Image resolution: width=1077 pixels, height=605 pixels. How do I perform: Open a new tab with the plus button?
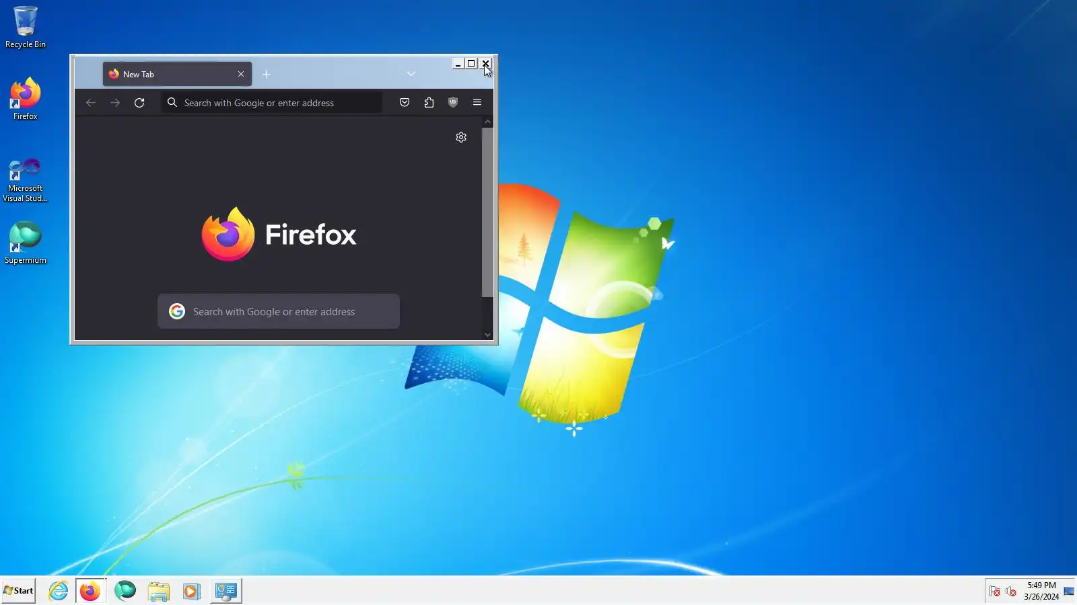(x=267, y=74)
